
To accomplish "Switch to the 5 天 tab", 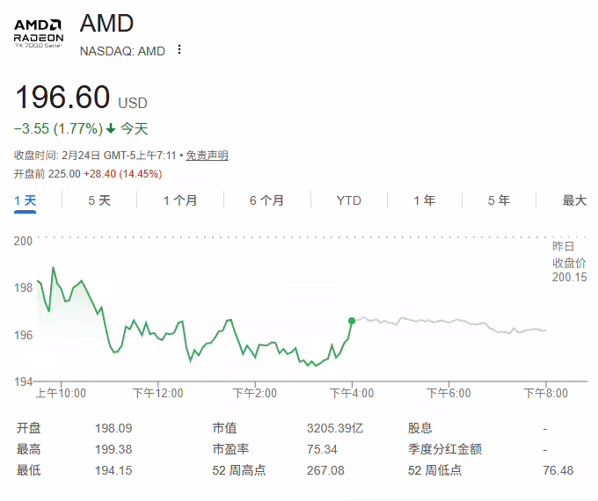I will tap(99, 200).
